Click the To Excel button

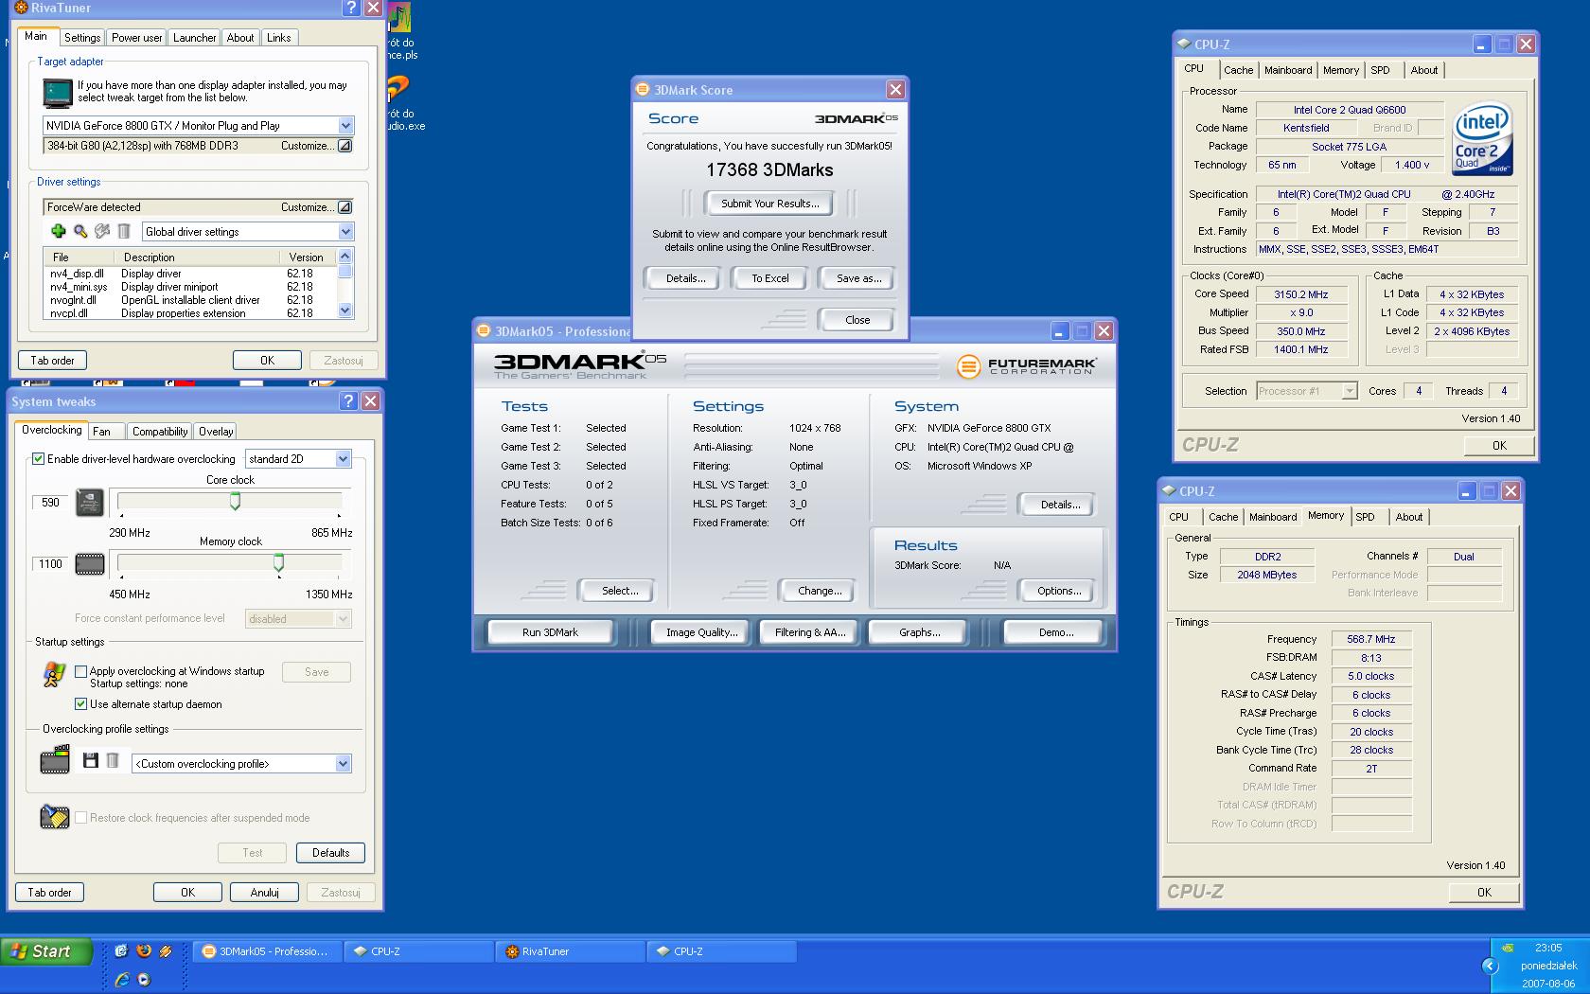pyautogui.click(x=770, y=278)
